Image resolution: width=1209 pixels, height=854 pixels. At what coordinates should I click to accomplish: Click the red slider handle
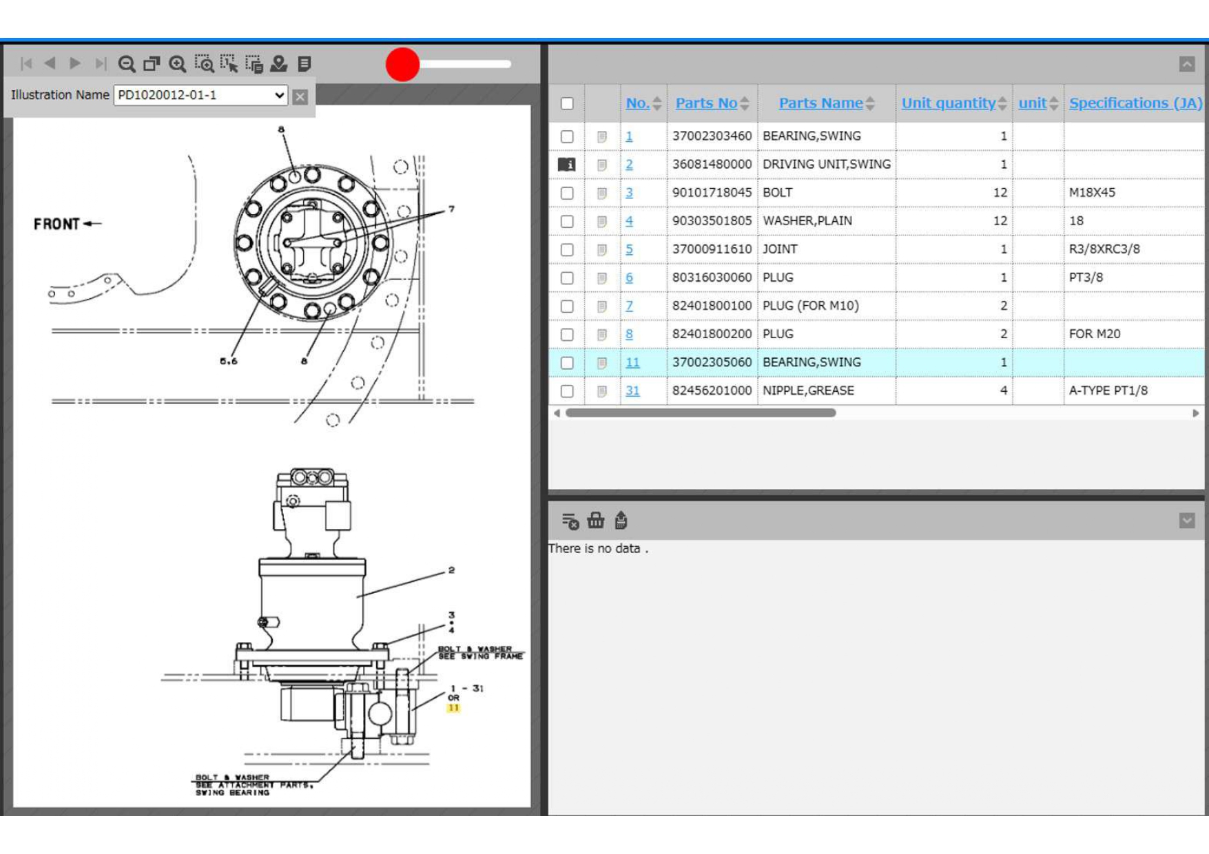tap(402, 64)
